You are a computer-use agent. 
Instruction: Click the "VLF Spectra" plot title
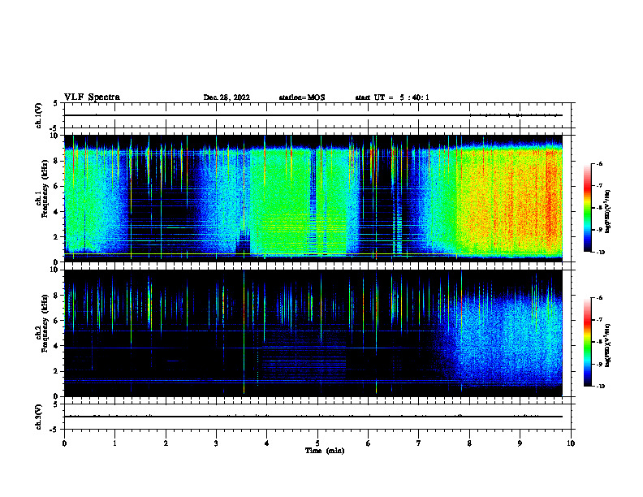(92, 97)
